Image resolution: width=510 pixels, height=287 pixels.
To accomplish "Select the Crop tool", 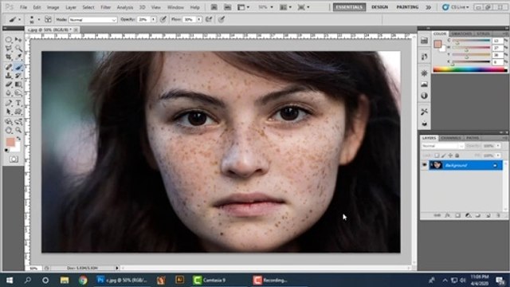I will click(9, 57).
